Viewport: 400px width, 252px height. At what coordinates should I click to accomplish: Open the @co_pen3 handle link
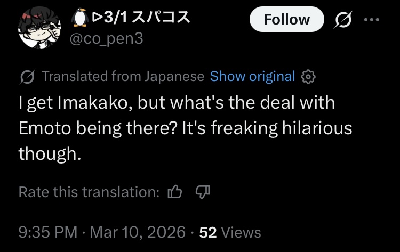106,39
